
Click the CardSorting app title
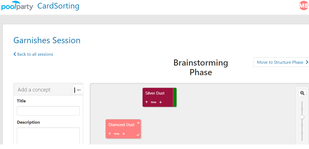click(58, 6)
